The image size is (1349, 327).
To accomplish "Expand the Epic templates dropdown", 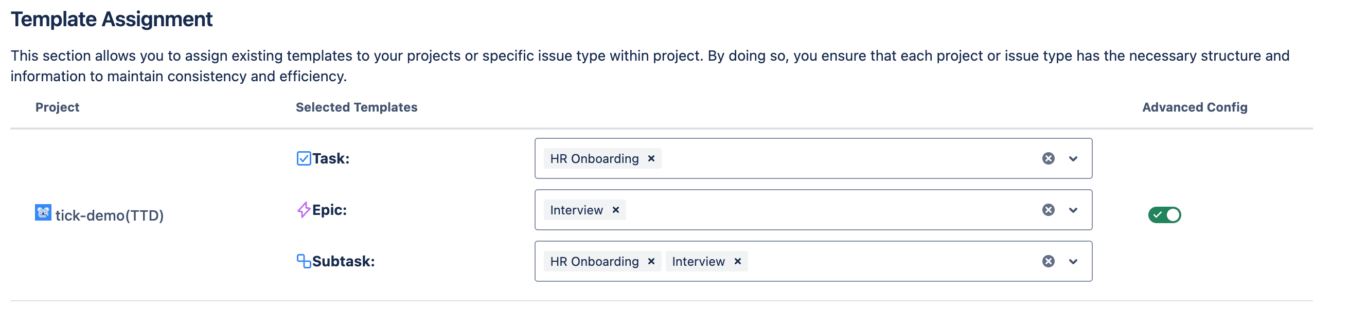I will click(x=1073, y=210).
